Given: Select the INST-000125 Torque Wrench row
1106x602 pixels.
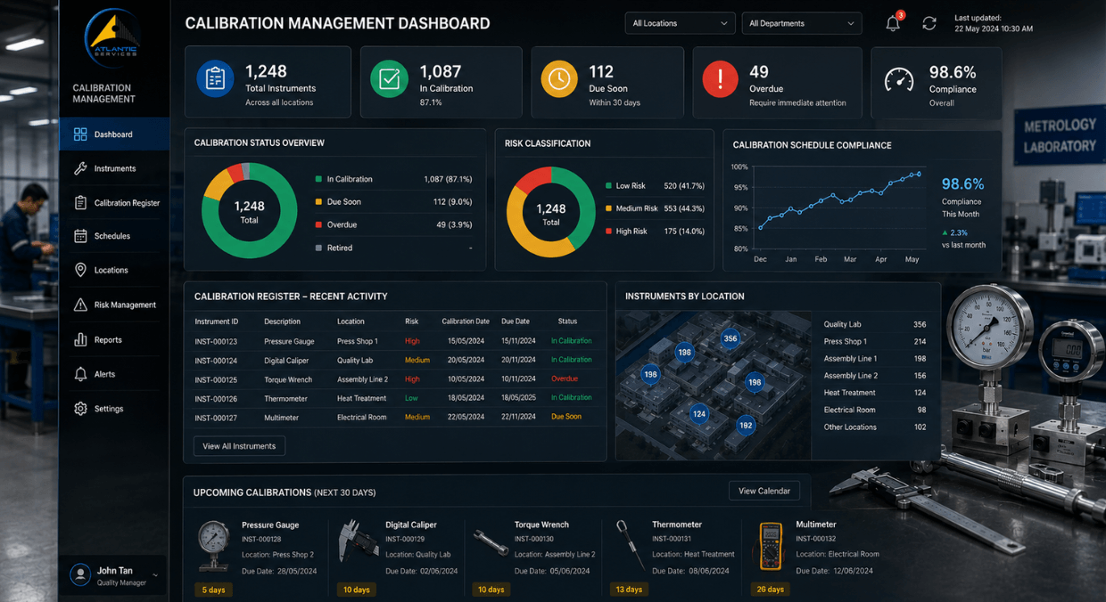Looking at the screenshot, I should [394, 379].
